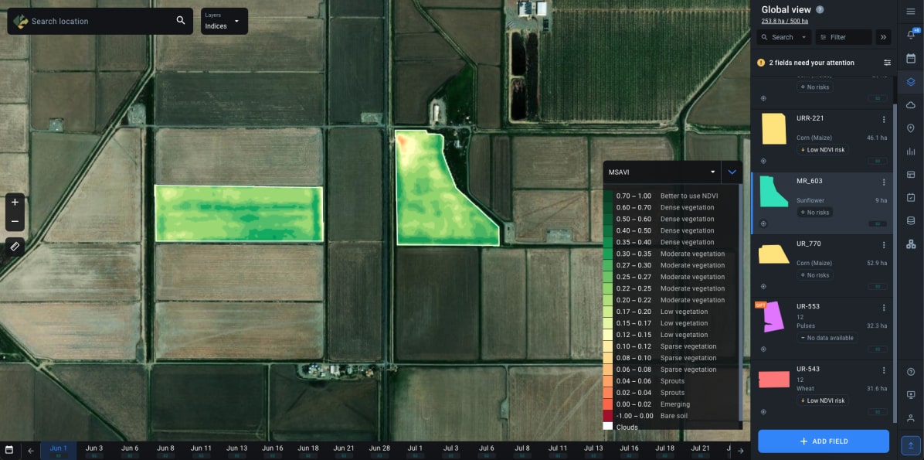The height and width of the screenshot is (460, 924).
Task: Open the database stack icon in sidebar
Action: click(x=910, y=220)
